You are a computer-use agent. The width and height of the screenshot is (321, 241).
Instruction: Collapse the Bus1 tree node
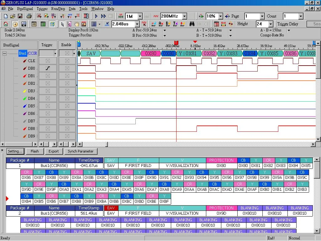[x=4, y=53]
